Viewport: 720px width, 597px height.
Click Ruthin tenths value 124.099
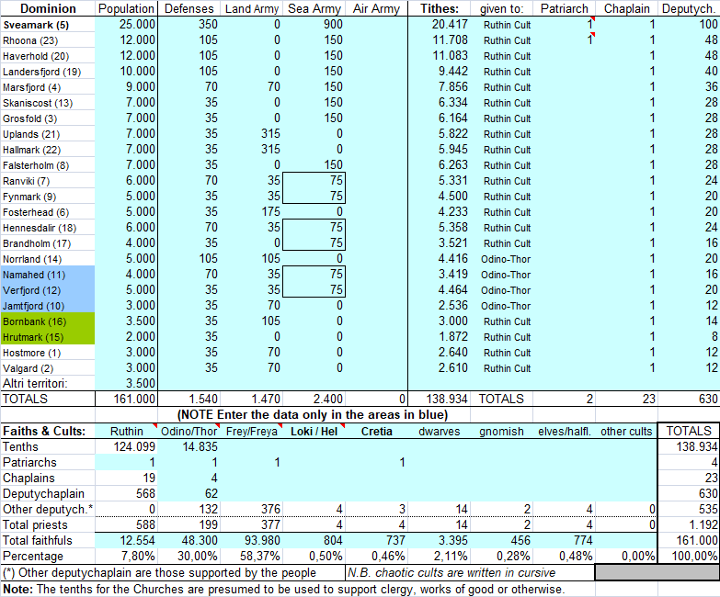click(126, 446)
